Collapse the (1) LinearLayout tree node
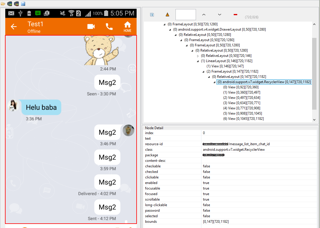The width and height of the screenshot is (320, 228). (x=198, y=61)
